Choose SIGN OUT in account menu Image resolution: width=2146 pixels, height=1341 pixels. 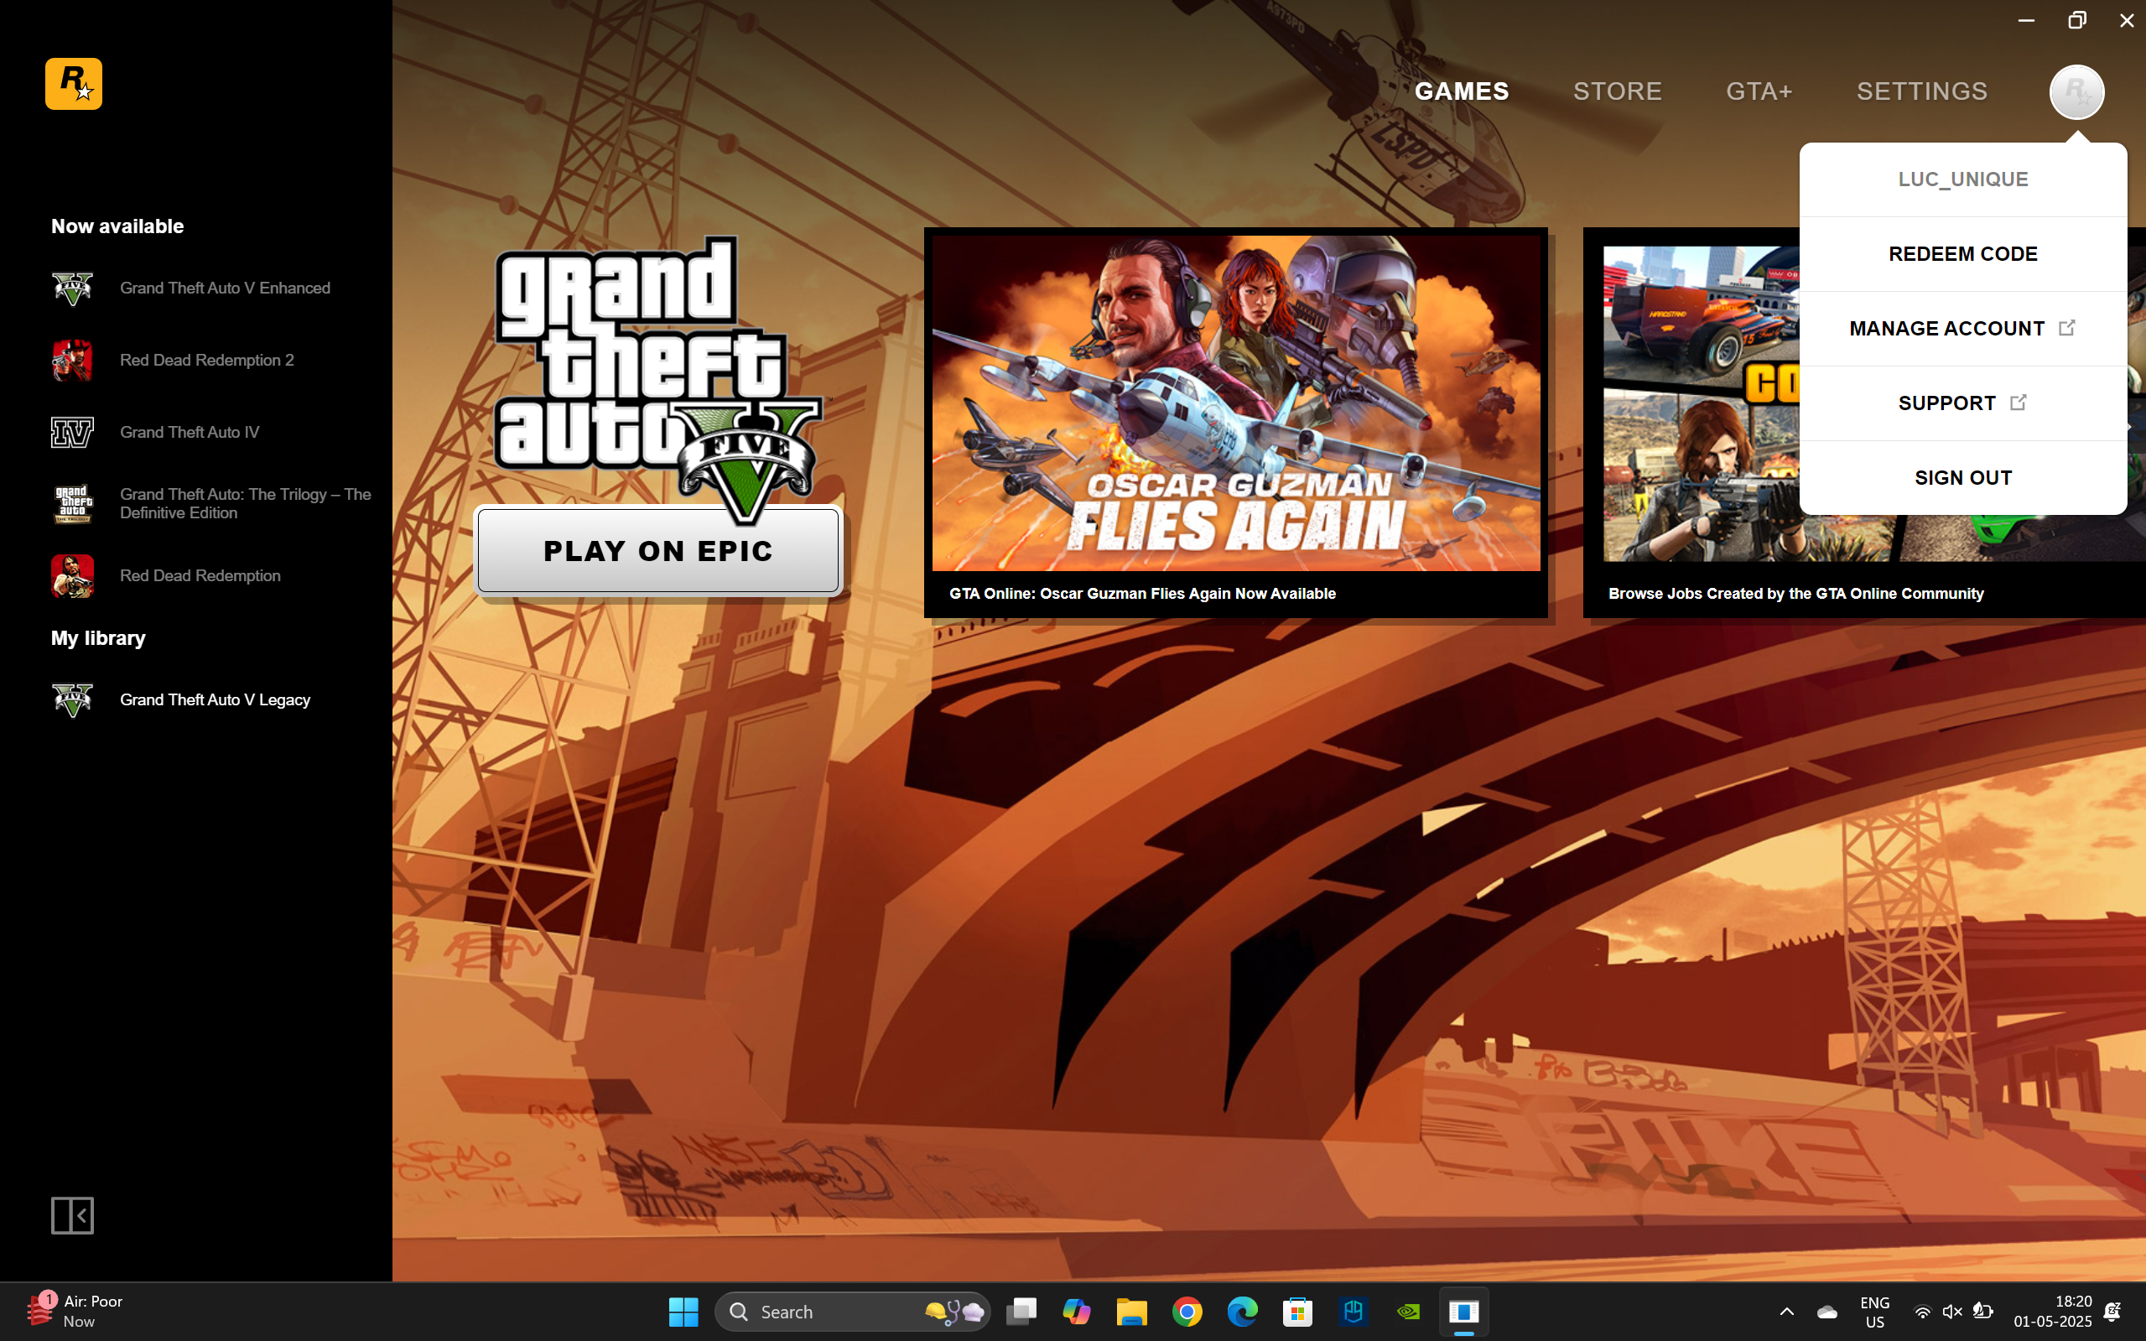point(1962,477)
